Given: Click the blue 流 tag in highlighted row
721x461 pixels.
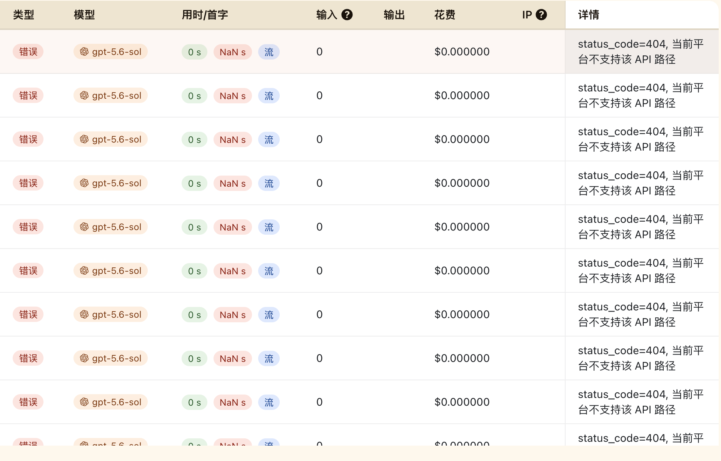Looking at the screenshot, I should [269, 52].
